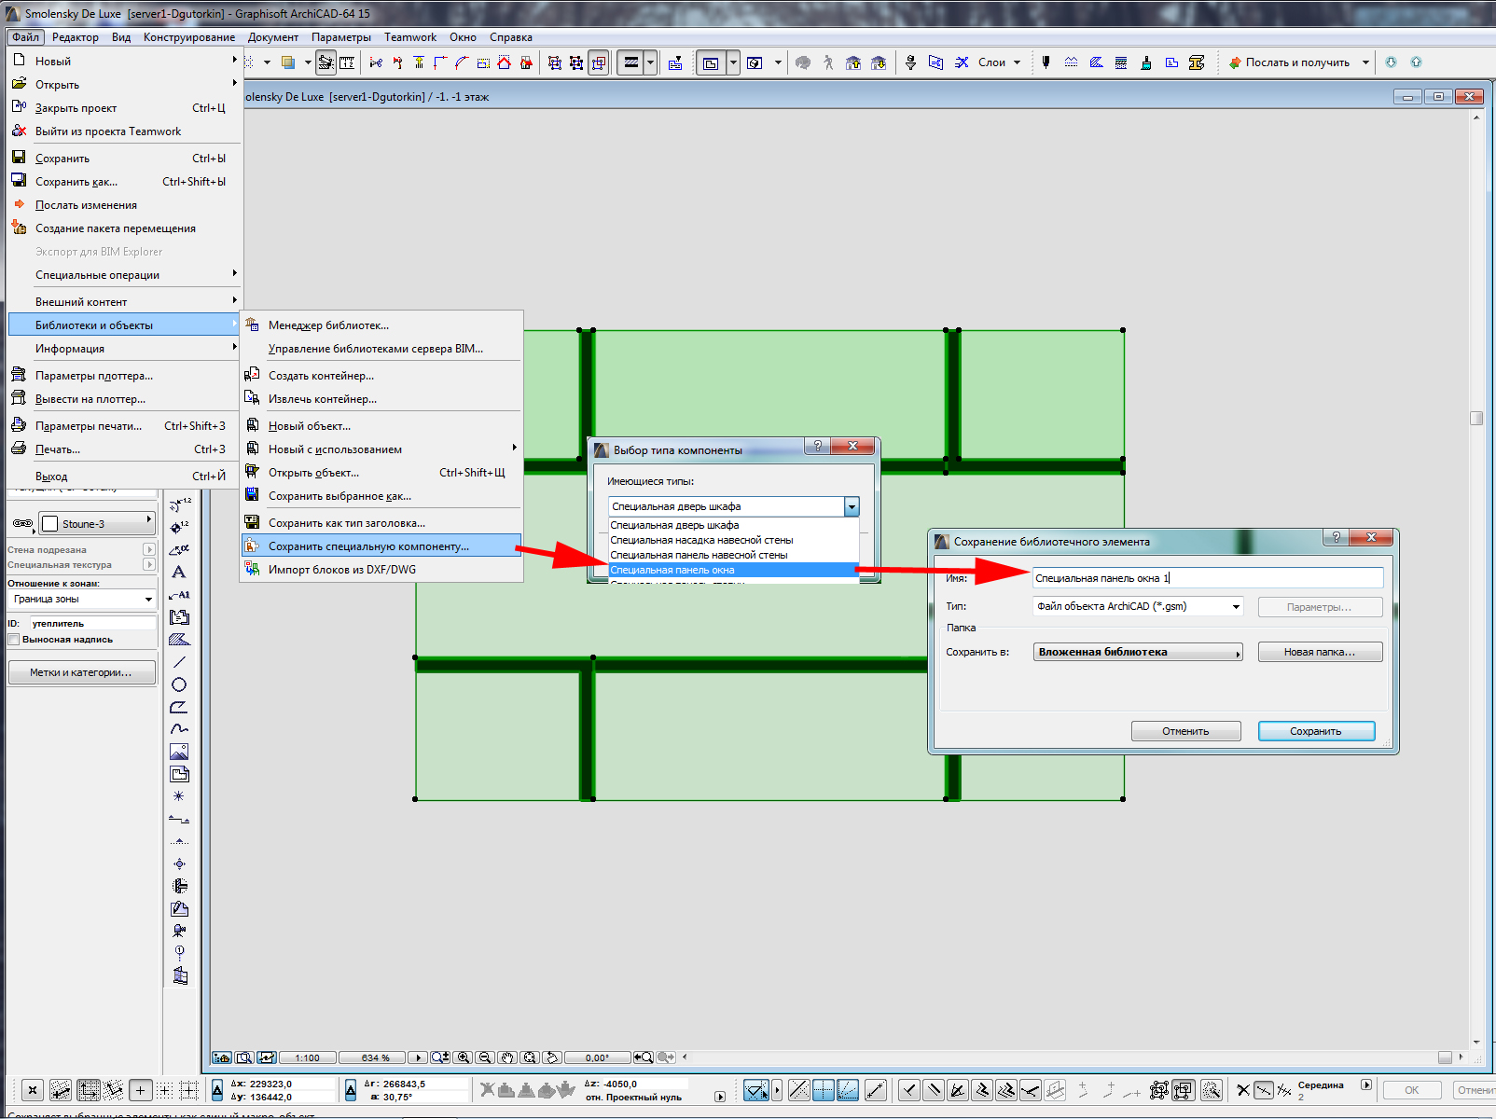This screenshot has height=1119, width=1496.
Task: Click Отменить button in save dialog
Action: 1185,731
